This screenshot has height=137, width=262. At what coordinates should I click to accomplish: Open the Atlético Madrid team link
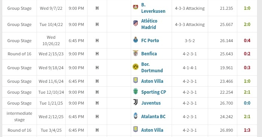pyautogui.click(x=149, y=24)
